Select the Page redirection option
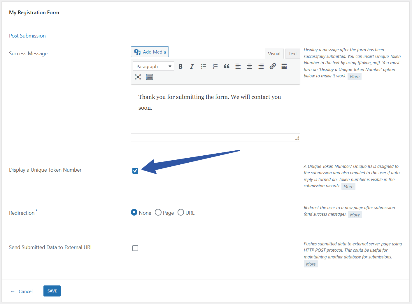 pos(158,212)
